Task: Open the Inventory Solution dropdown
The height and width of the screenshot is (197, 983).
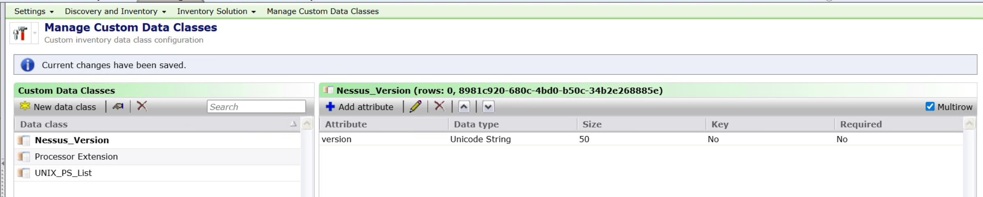Action: point(216,11)
